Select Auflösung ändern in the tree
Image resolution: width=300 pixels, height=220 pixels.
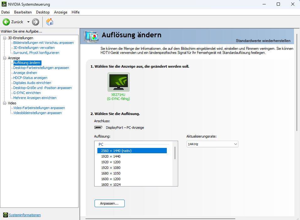[x=27, y=63]
